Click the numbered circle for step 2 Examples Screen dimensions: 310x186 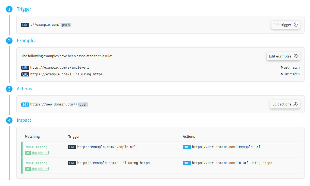tap(9, 40)
